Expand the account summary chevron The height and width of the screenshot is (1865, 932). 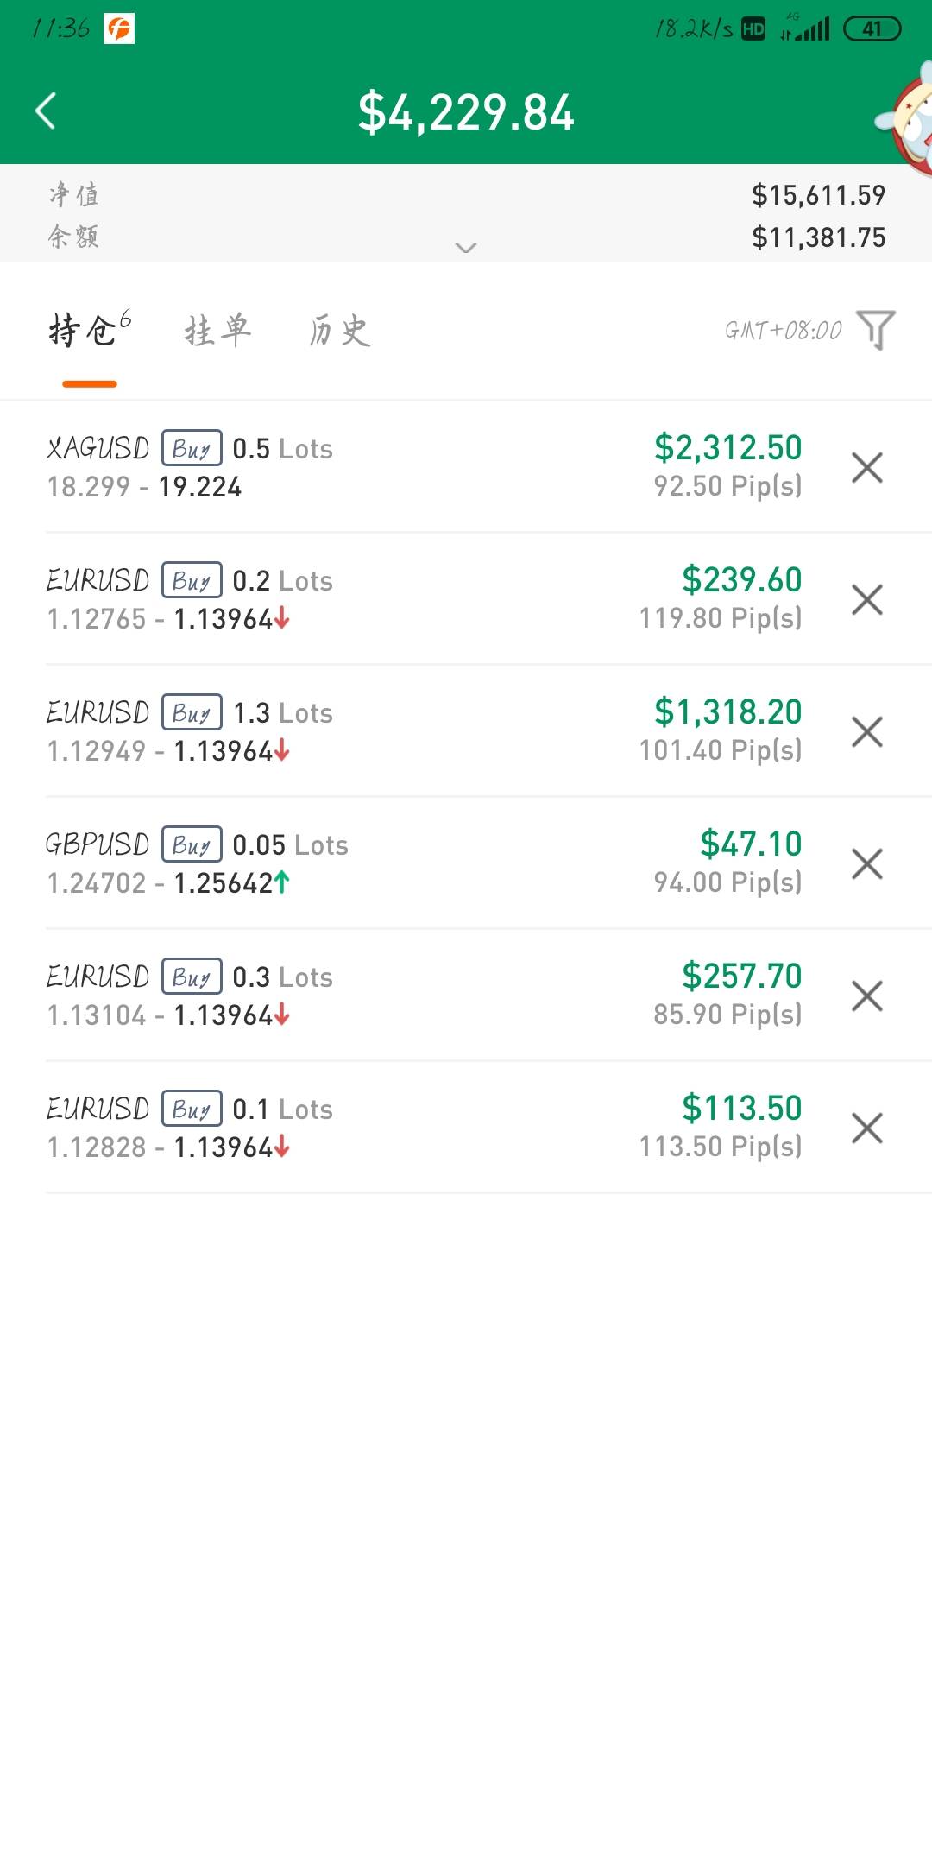point(466,249)
